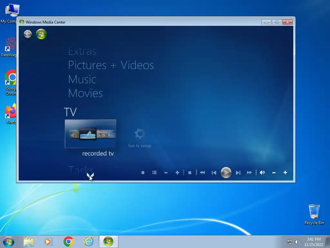Click the fast forward double-arrow button
Image resolution: width=330 pixels, height=248 pixels.
pyautogui.click(x=249, y=172)
